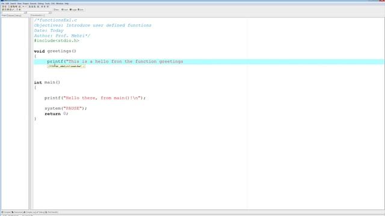The height and width of the screenshot is (216, 385).
Task: Click the "Date: Today" comment line
Action: tap(49, 31)
